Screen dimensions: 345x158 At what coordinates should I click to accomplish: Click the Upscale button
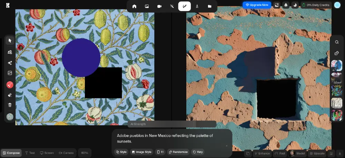(317, 154)
